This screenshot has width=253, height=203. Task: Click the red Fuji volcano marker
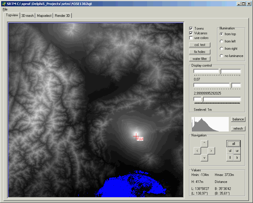point(136,136)
